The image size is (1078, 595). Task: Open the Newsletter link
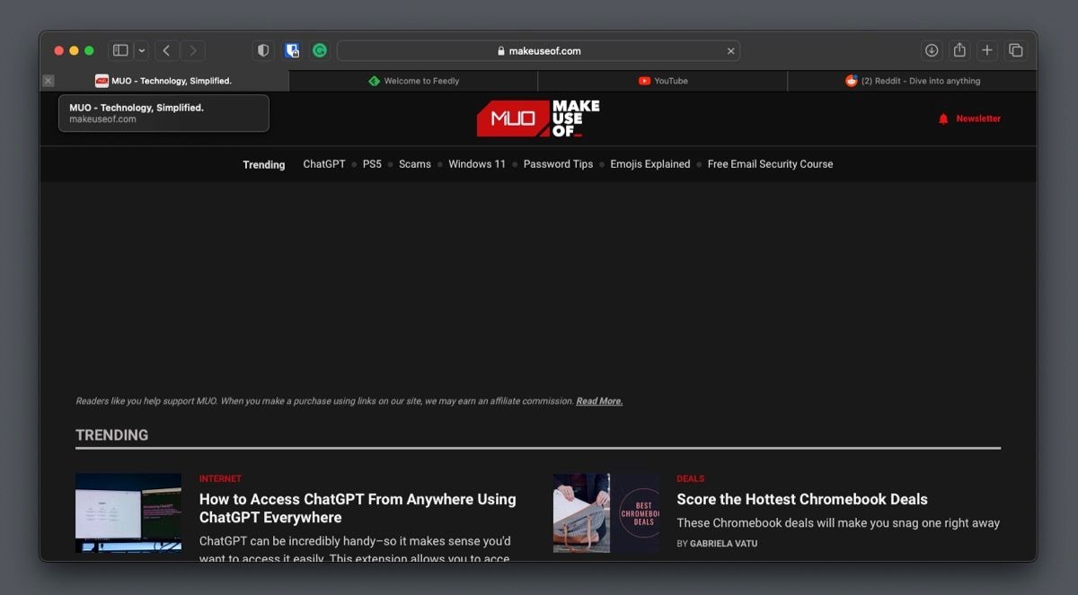tap(969, 118)
